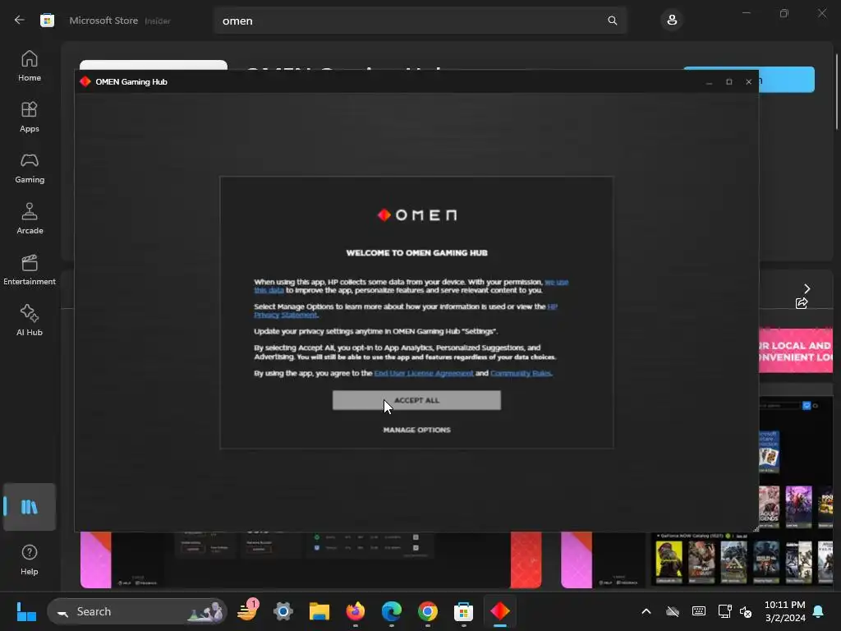Open the pink 'LOCAL AND' banner thumbnail
This screenshot has width=841, height=631.
click(796, 350)
